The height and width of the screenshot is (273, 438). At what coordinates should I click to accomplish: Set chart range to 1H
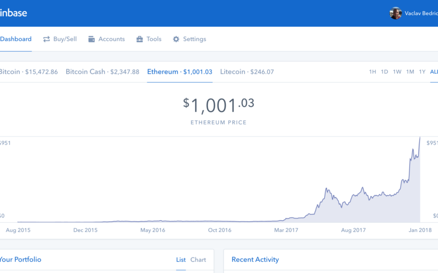373,72
